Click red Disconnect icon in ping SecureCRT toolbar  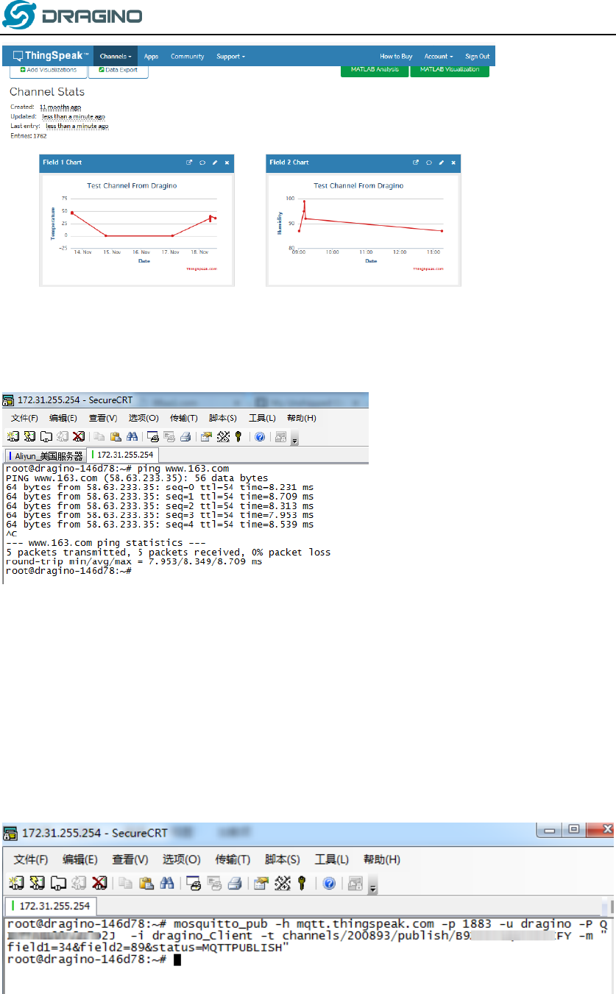pyautogui.click(x=78, y=436)
